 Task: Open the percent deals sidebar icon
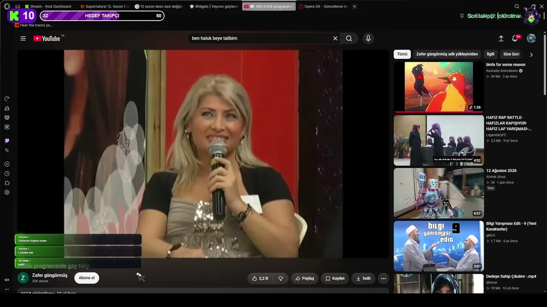(7, 150)
